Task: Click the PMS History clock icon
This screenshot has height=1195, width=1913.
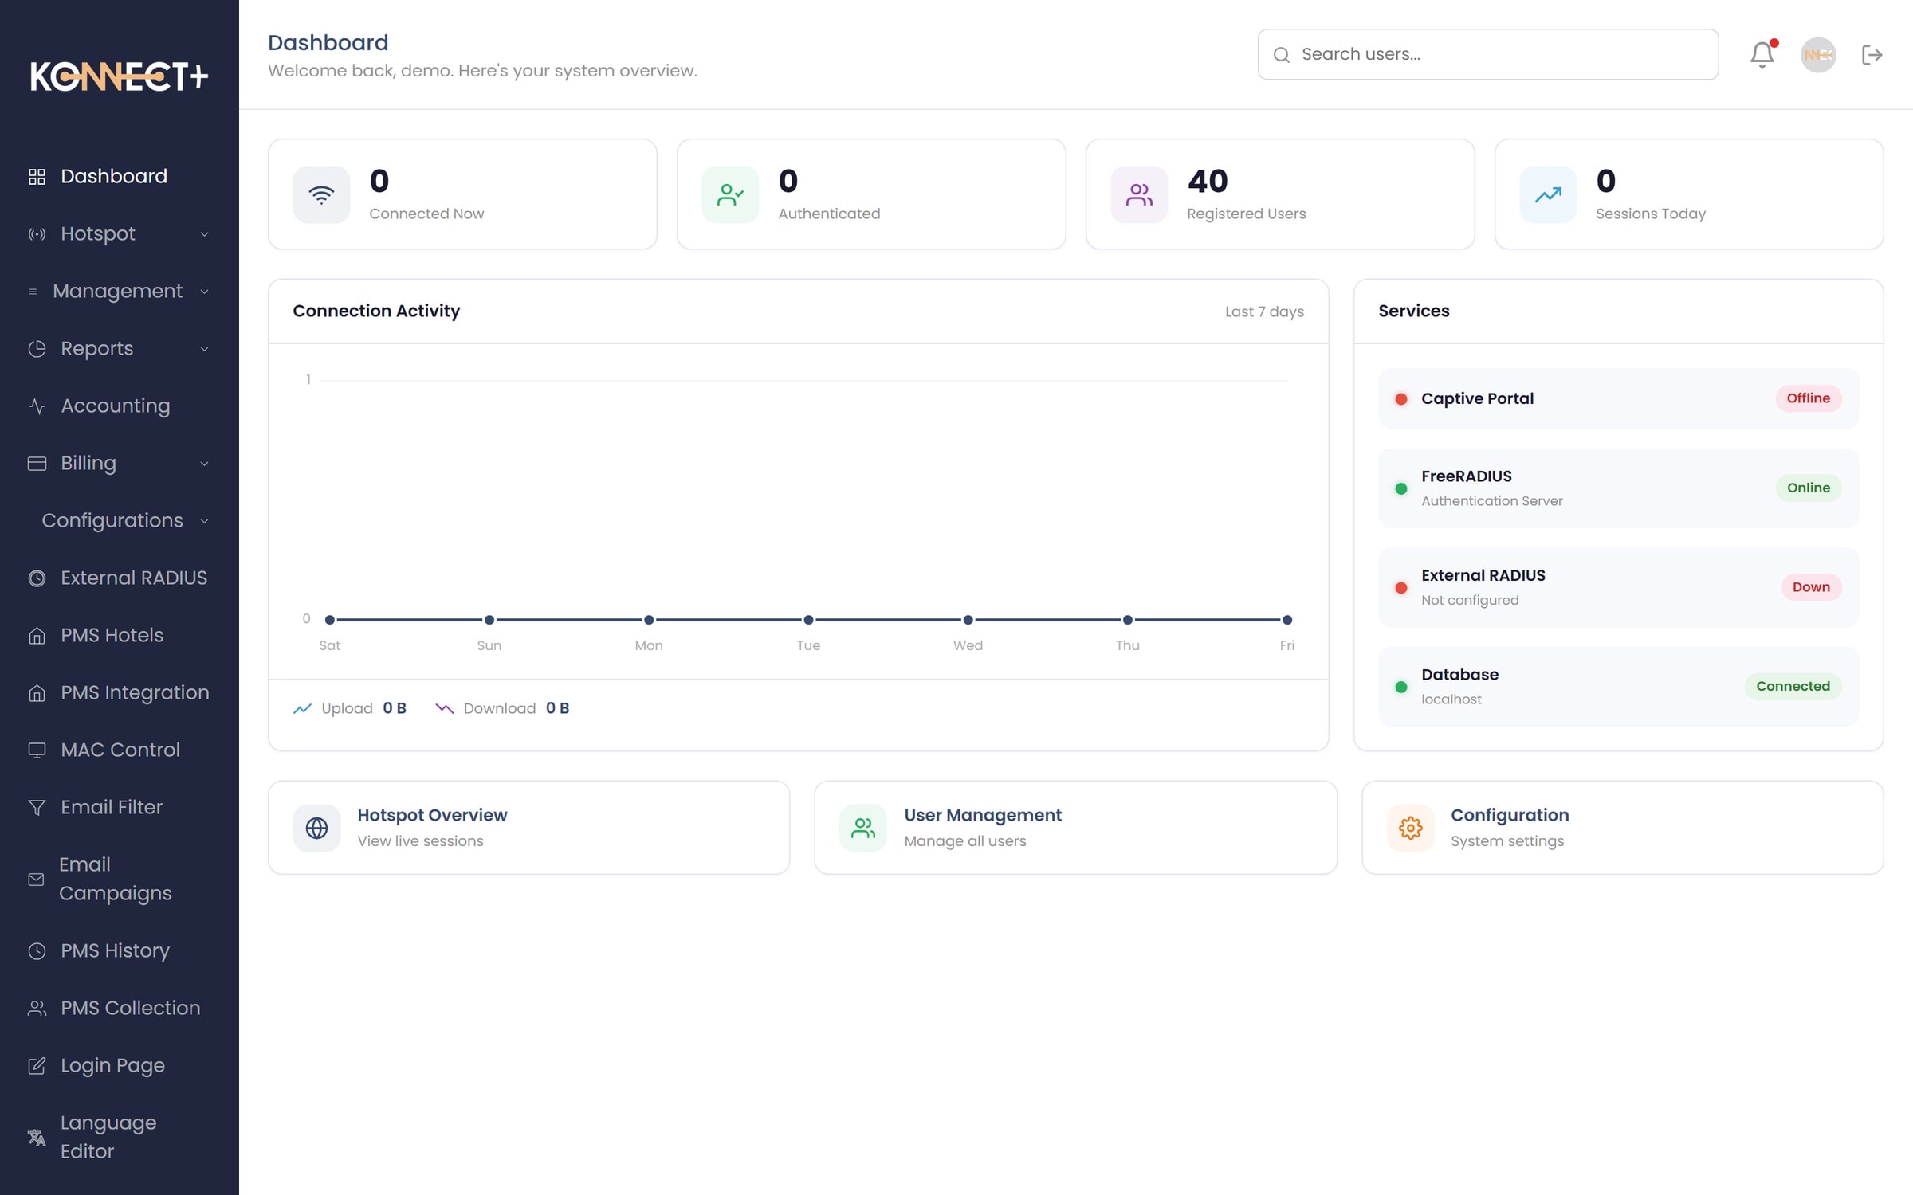Action: (37, 951)
